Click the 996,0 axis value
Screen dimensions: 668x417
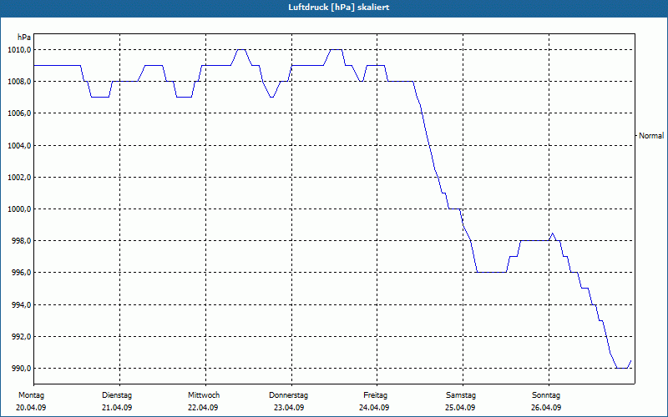(x=21, y=273)
